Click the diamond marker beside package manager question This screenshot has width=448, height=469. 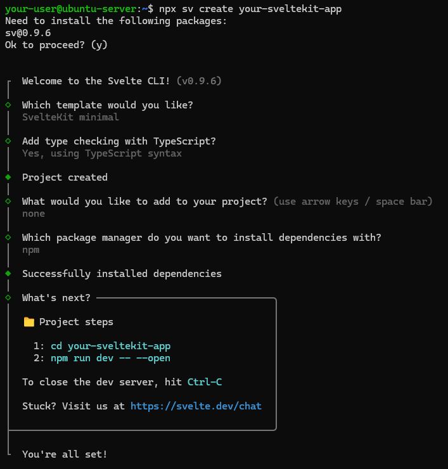[8, 237]
